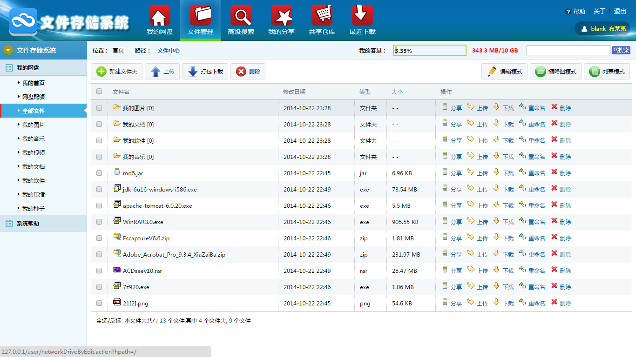The image size is (636, 357).
Task: Open Shared Warehouse cart icon
Action: click(x=322, y=16)
